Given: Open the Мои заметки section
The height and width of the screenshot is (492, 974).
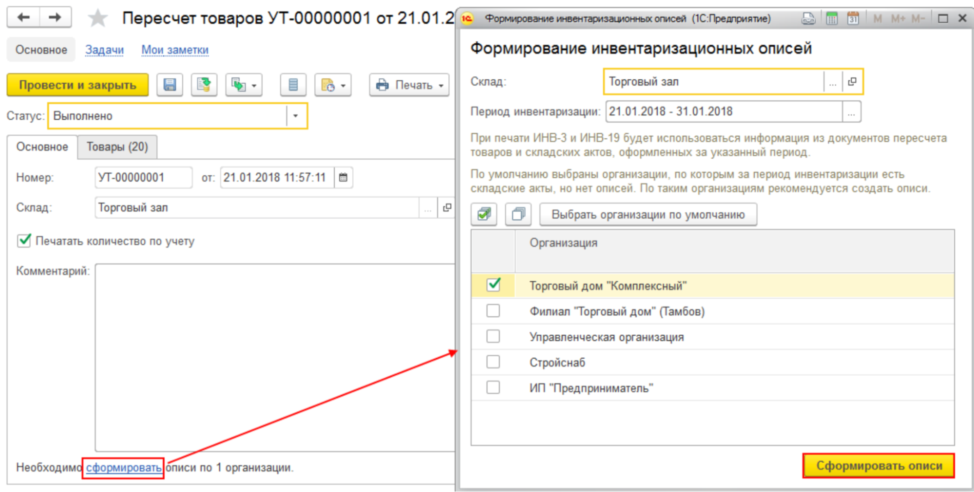Looking at the screenshot, I should pos(174,49).
